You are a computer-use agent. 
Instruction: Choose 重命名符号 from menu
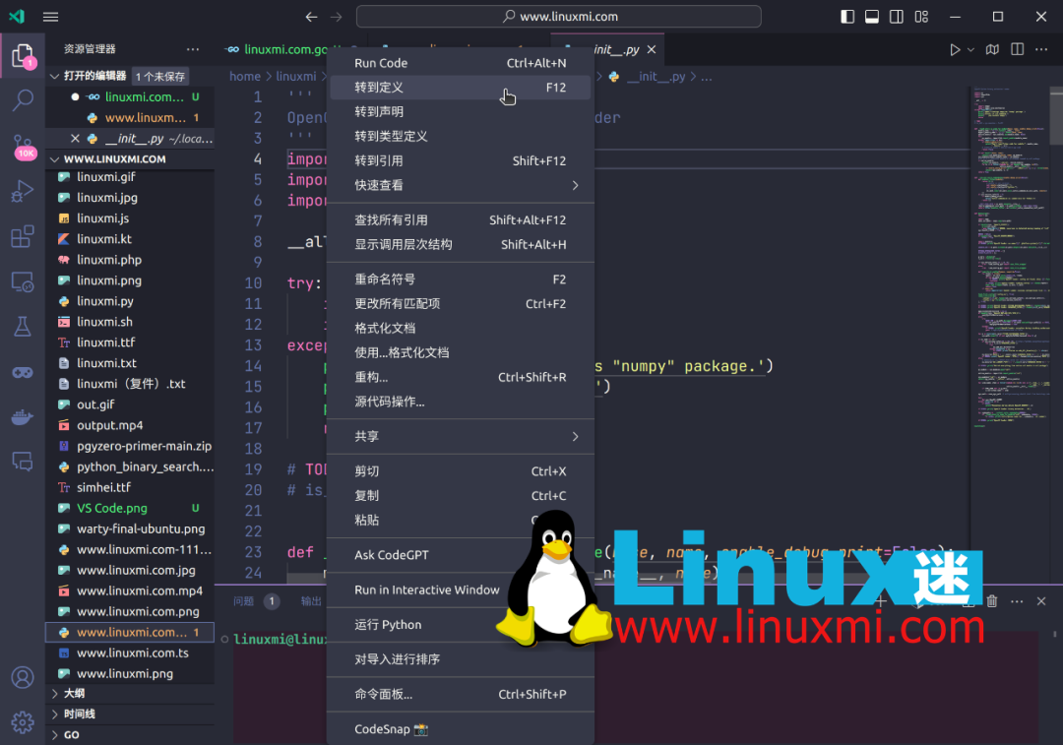click(x=461, y=279)
